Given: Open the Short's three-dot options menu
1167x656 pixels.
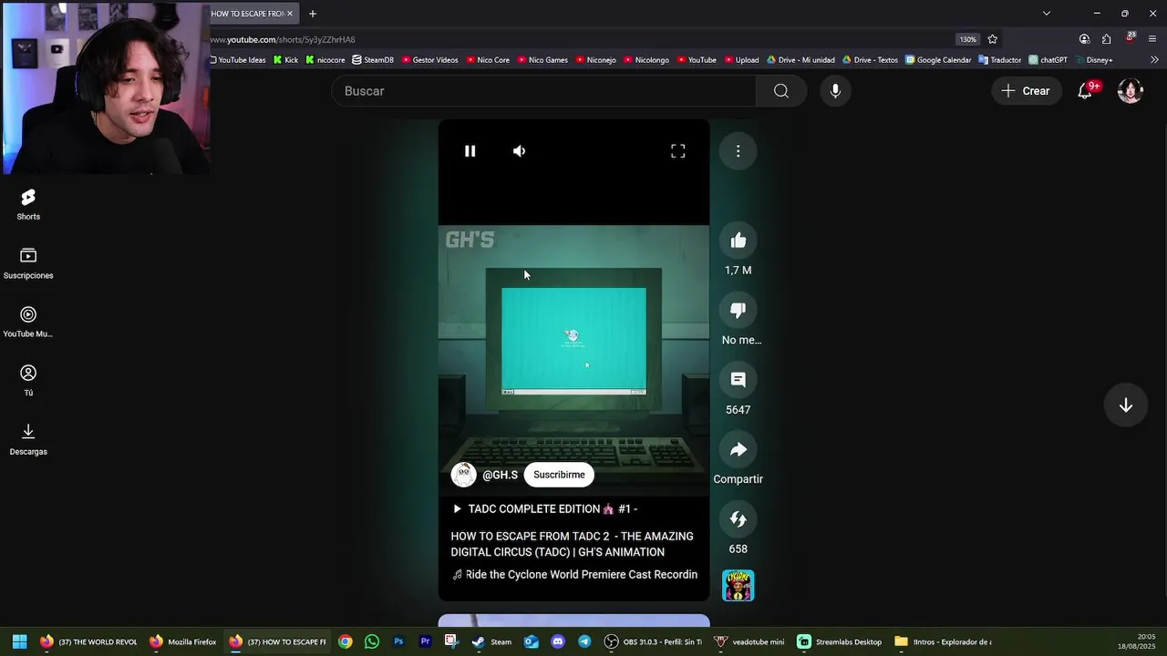Looking at the screenshot, I should [738, 151].
